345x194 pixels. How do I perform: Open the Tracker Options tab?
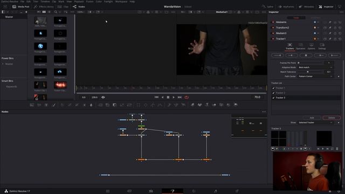(312, 46)
